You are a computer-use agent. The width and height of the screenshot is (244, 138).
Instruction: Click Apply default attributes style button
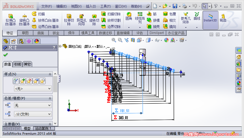click(x=16, y=81)
